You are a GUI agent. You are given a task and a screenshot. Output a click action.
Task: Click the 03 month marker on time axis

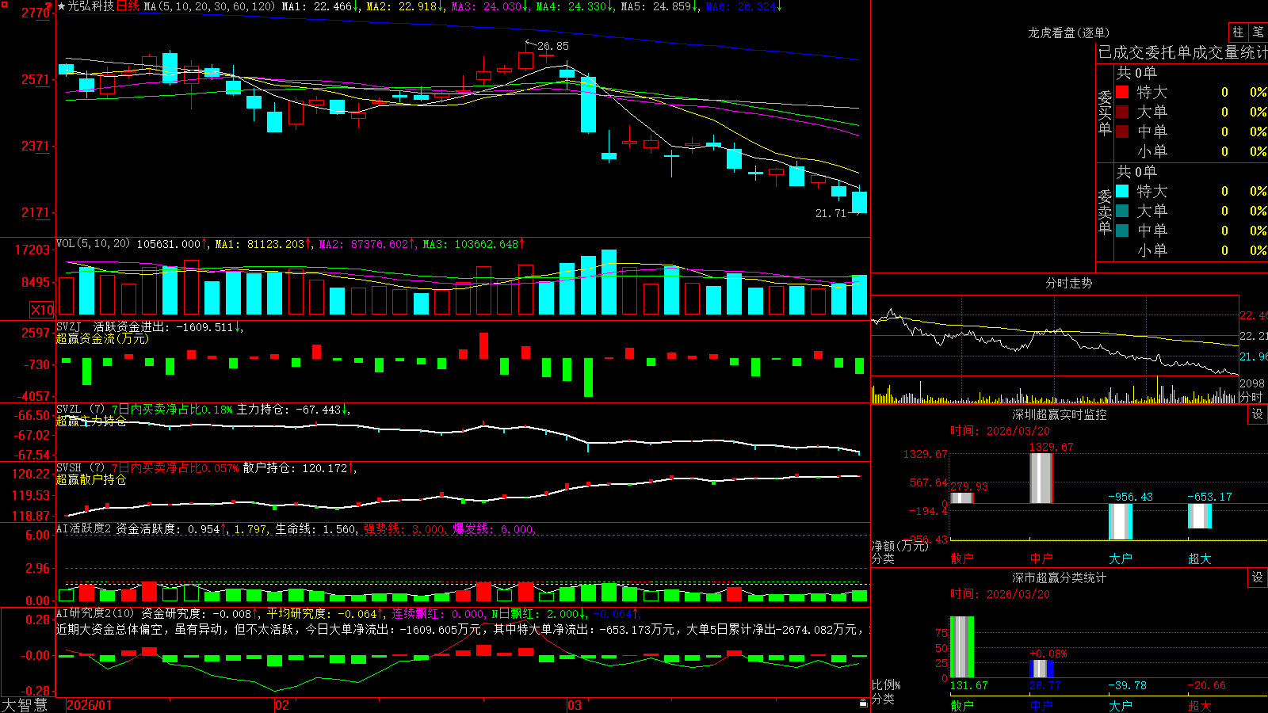(575, 705)
